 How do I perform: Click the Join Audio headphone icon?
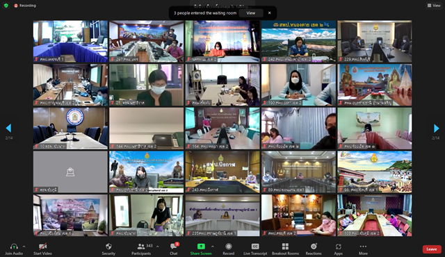14,247
